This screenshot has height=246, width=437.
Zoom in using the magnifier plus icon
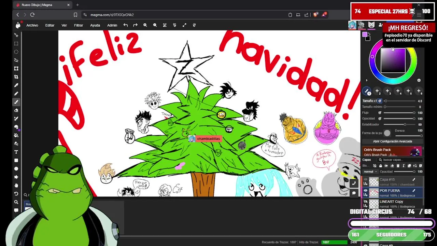pos(145,25)
